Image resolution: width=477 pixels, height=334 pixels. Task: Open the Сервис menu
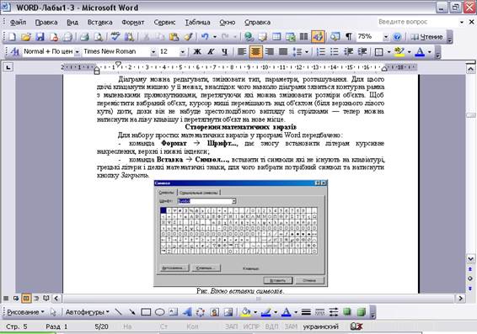[164, 22]
